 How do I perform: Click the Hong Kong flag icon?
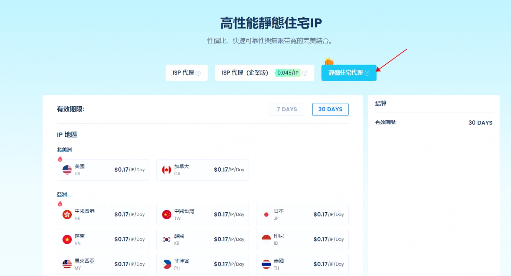tap(67, 215)
